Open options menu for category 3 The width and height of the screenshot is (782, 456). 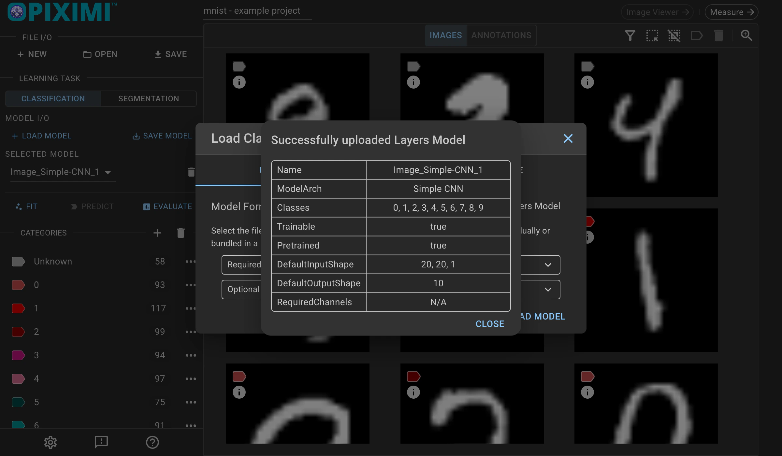[x=191, y=355]
